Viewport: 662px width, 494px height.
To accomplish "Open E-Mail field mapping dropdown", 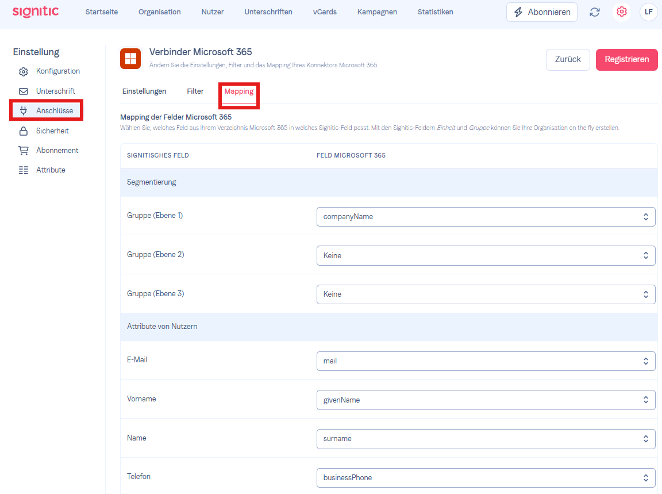I will 486,361.
